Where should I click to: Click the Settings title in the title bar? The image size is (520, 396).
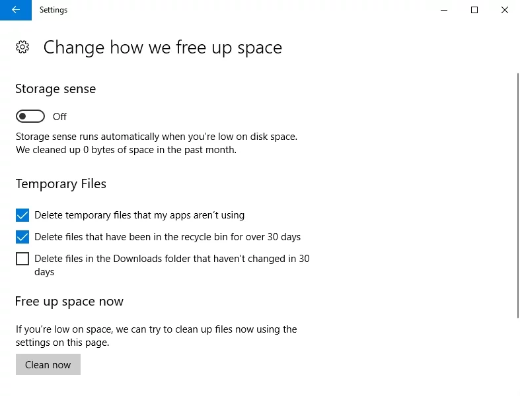[54, 10]
